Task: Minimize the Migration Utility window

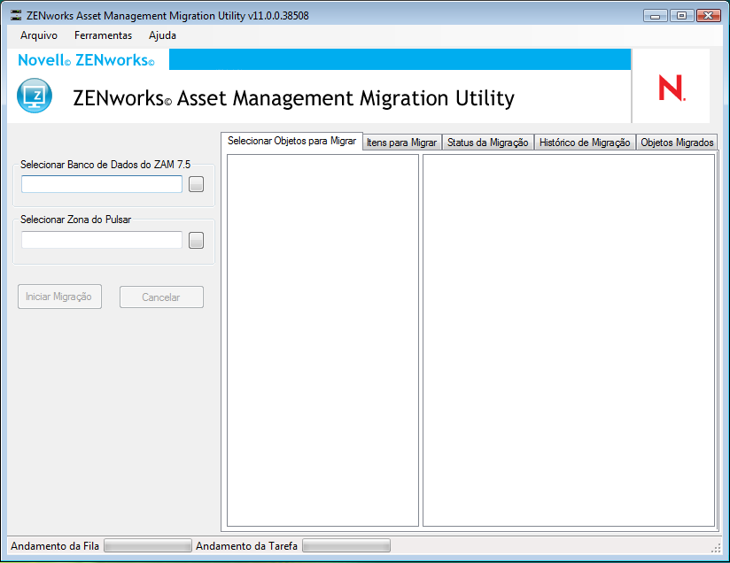Action: [x=655, y=16]
